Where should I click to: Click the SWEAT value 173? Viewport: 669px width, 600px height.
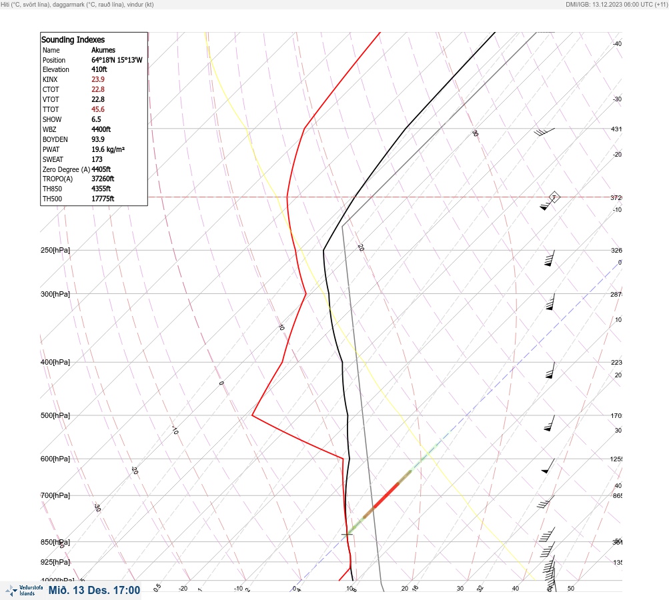[x=97, y=159]
